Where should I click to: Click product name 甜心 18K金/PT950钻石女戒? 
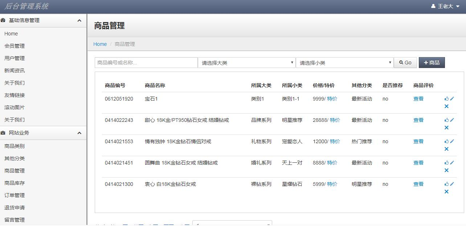pos(187,120)
